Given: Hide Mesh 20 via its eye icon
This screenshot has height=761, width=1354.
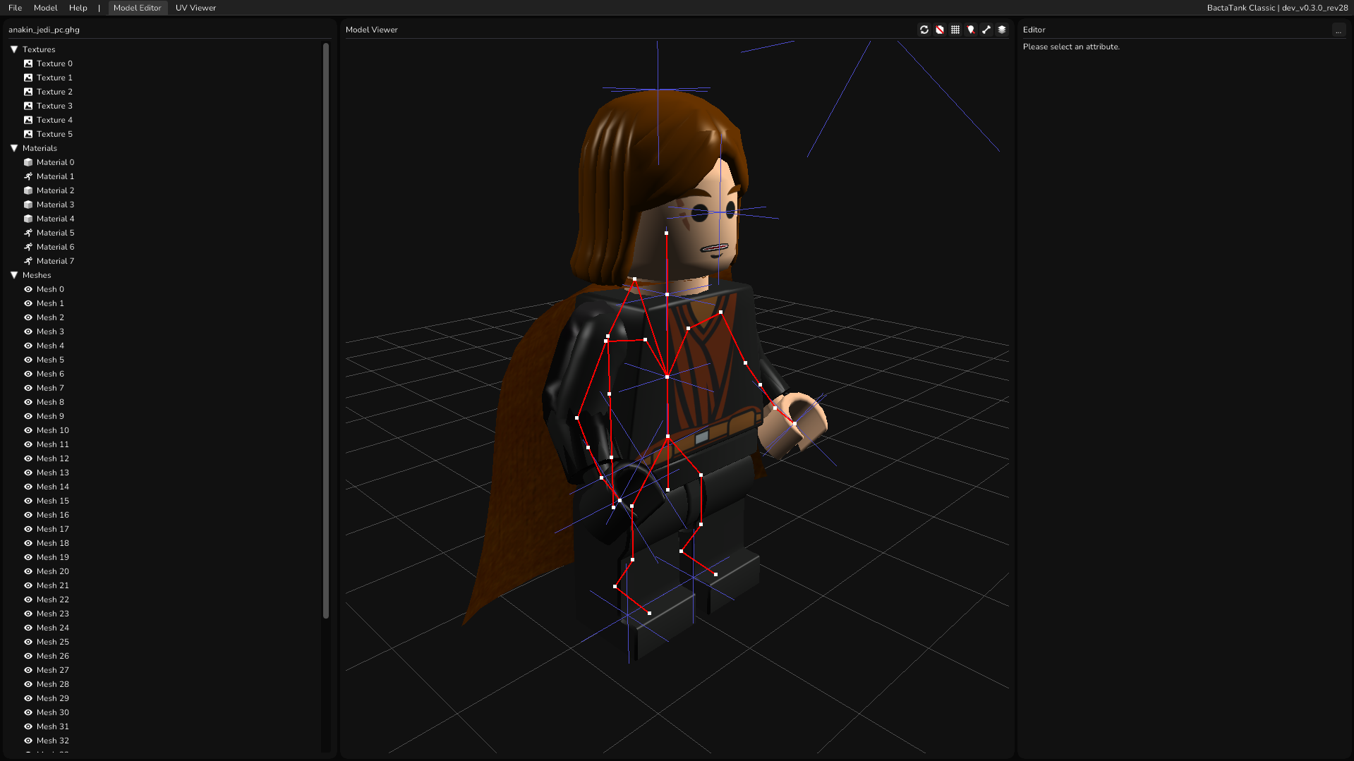Looking at the screenshot, I should 28,571.
